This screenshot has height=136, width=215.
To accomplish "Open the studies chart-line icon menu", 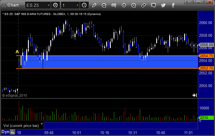I will [x=104, y=5].
